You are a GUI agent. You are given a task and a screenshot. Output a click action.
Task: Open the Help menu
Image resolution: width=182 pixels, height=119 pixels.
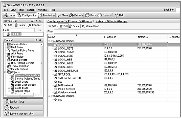(x=52, y=10)
